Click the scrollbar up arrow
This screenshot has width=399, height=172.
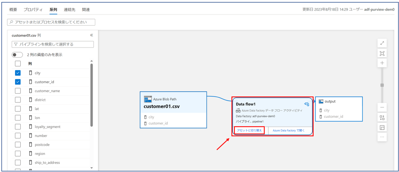tap(92, 61)
